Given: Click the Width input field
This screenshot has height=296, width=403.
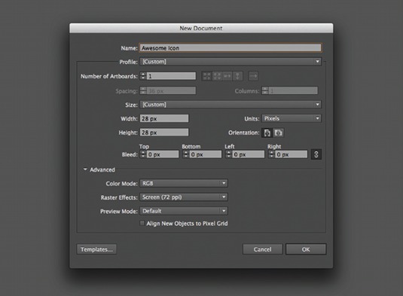Looking at the screenshot, I should (164, 118).
